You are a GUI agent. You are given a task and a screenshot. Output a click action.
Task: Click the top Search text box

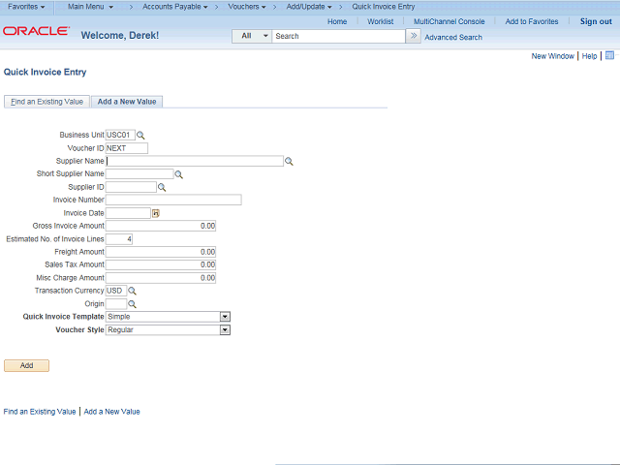click(338, 36)
